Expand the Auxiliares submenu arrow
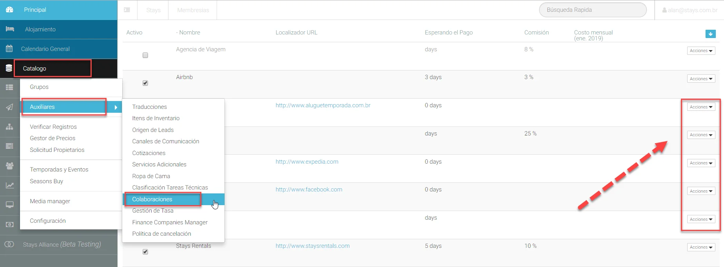The image size is (724, 267). [116, 107]
